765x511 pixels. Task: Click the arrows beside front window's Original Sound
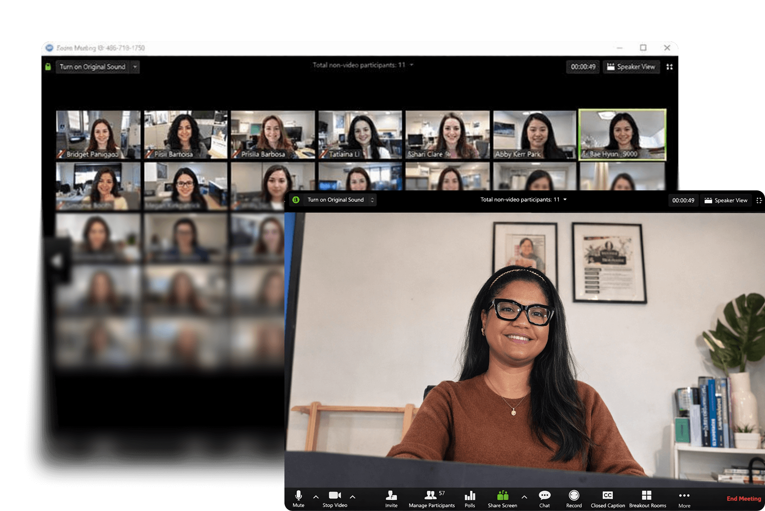coord(372,200)
